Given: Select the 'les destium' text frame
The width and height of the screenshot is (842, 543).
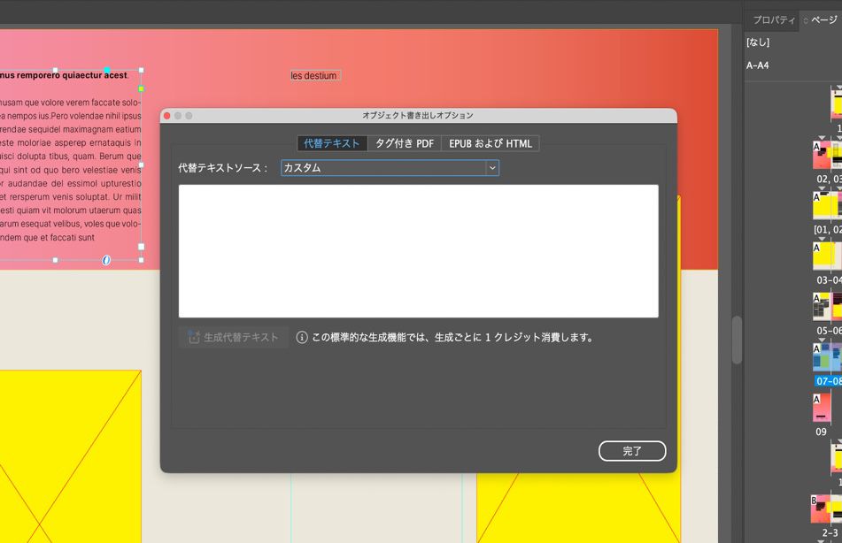Looking at the screenshot, I should (314, 76).
